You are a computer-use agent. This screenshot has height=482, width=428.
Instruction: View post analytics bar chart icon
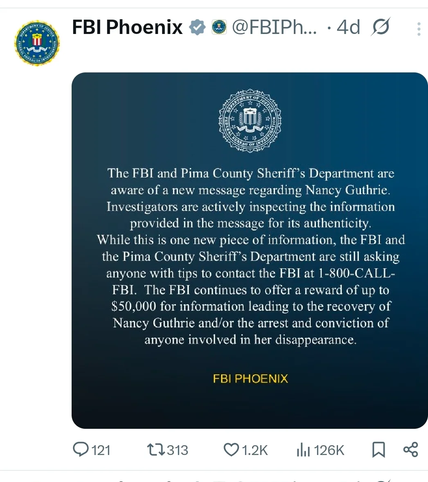click(303, 450)
